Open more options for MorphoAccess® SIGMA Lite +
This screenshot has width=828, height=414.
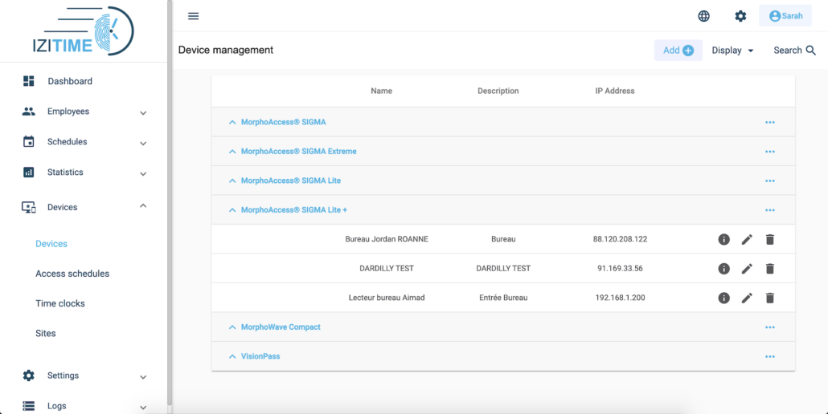coord(770,210)
